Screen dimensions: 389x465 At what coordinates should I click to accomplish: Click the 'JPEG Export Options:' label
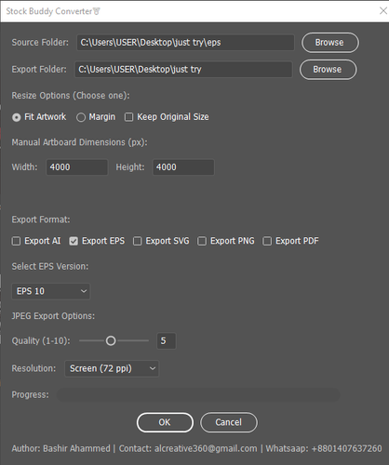pos(53,316)
